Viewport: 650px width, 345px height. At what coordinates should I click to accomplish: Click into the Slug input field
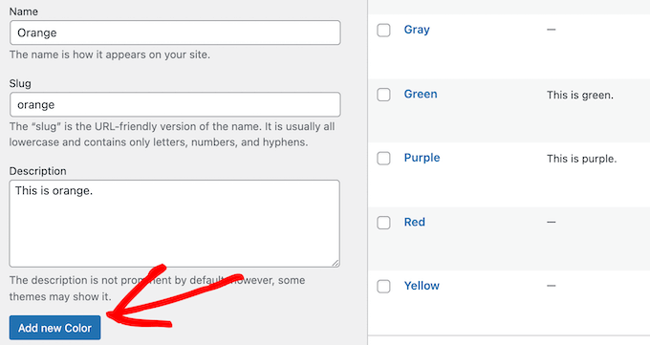175,104
